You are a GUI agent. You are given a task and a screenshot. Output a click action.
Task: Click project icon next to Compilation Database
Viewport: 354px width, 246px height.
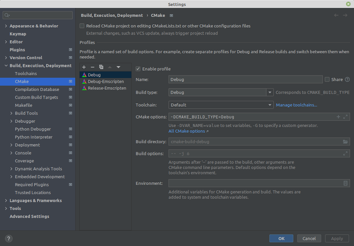pyautogui.click(x=70, y=89)
